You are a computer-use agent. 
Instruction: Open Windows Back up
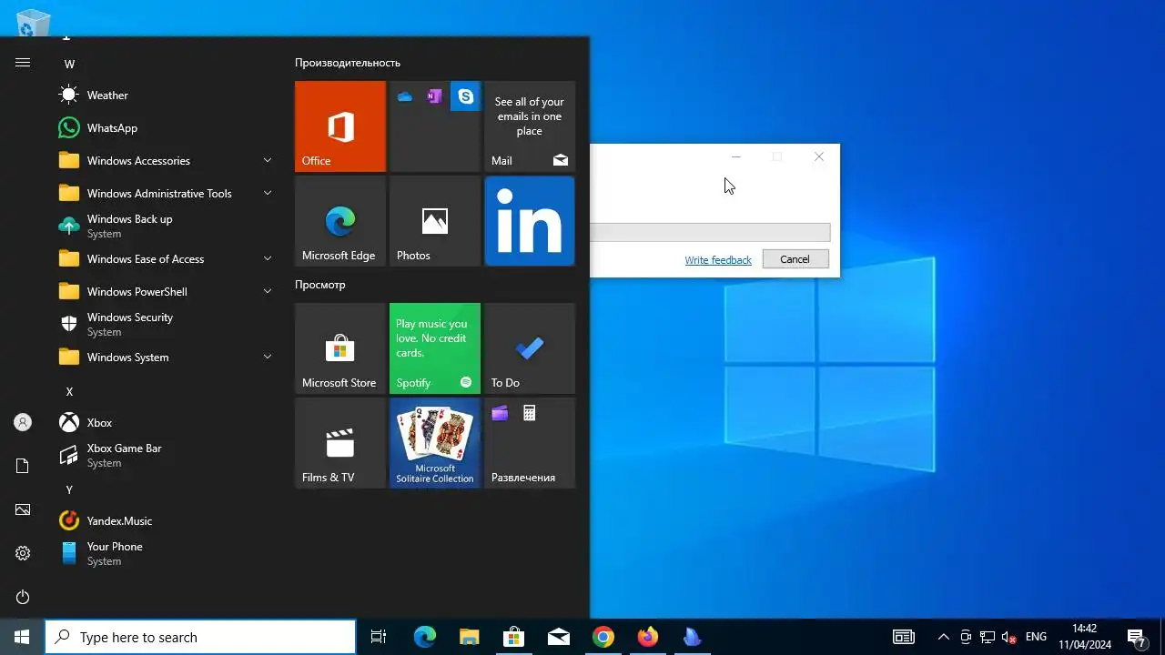pyautogui.click(x=164, y=227)
